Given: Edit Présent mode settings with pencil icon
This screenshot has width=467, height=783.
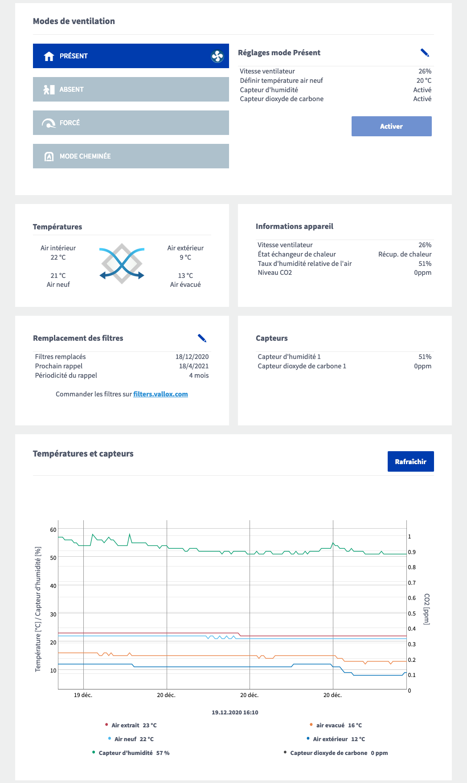Looking at the screenshot, I should point(425,53).
